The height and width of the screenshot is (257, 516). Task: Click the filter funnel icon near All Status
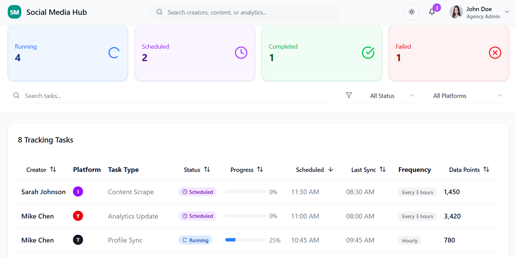(349, 95)
